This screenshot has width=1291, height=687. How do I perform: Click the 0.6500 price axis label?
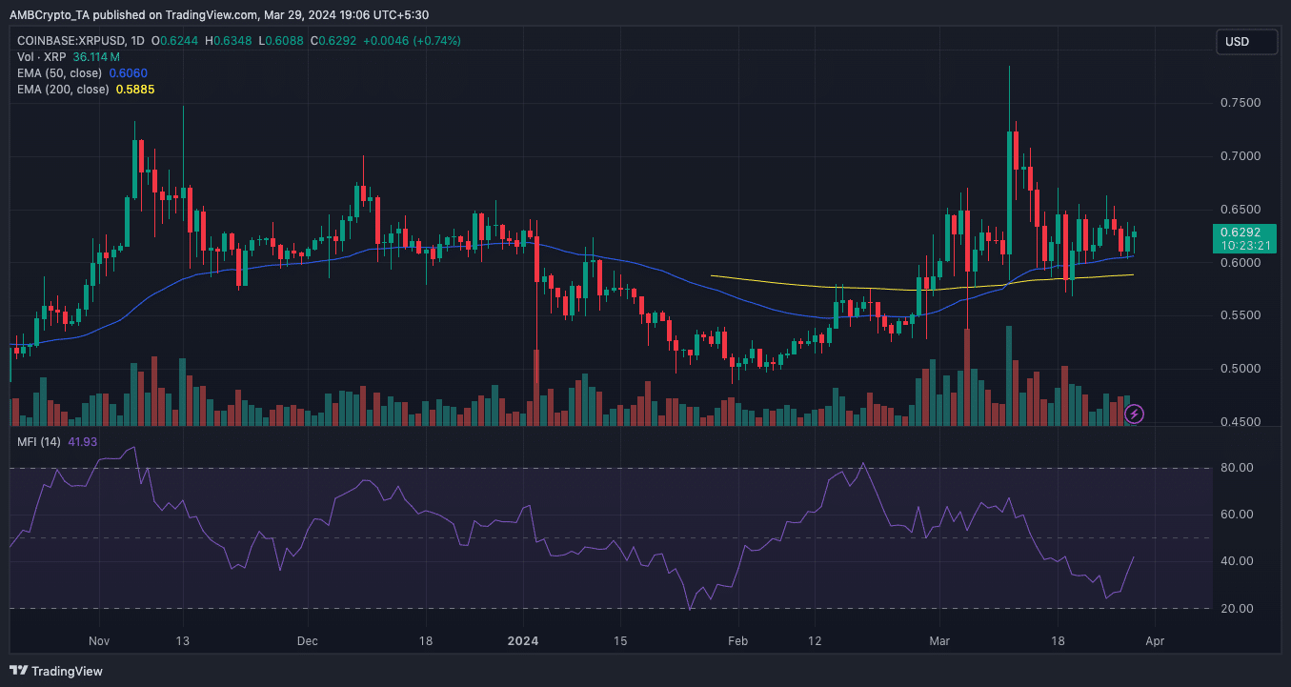pos(1241,210)
